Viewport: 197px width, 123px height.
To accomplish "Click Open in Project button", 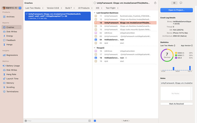I will click(x=176, y=10).
